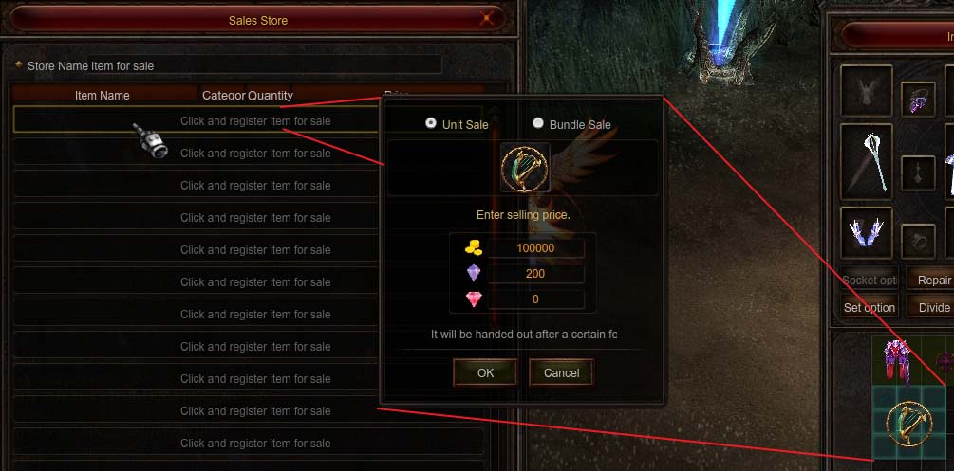Click the gold price field showing 100000
The width and height of the screenshot is (954, 471).
click(535, 248)
